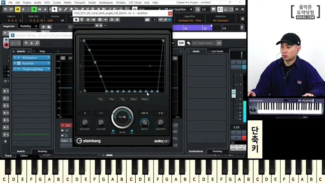Viewport: 325px width, 183px height.
Task: Select the triangle waveform shape
Action: tap(112, 99)
